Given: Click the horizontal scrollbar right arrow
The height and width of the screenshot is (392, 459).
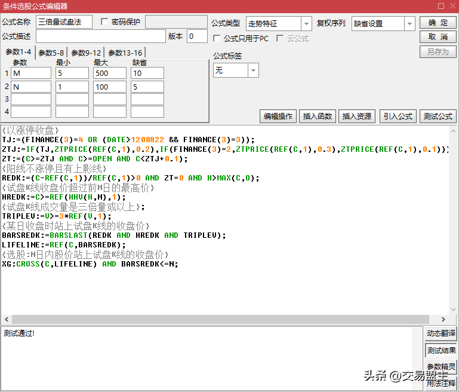Looking at the screenshot, I should [443, 319].
